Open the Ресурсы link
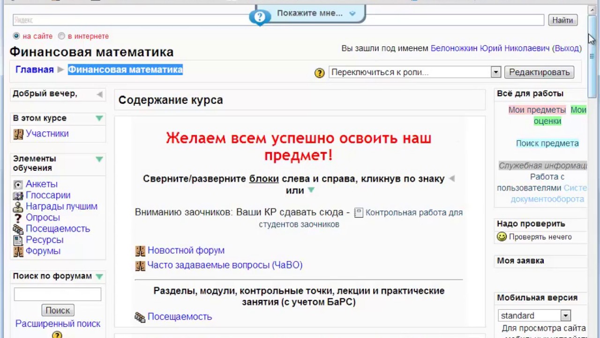This screenshot has width=600, height=338. 45,240
